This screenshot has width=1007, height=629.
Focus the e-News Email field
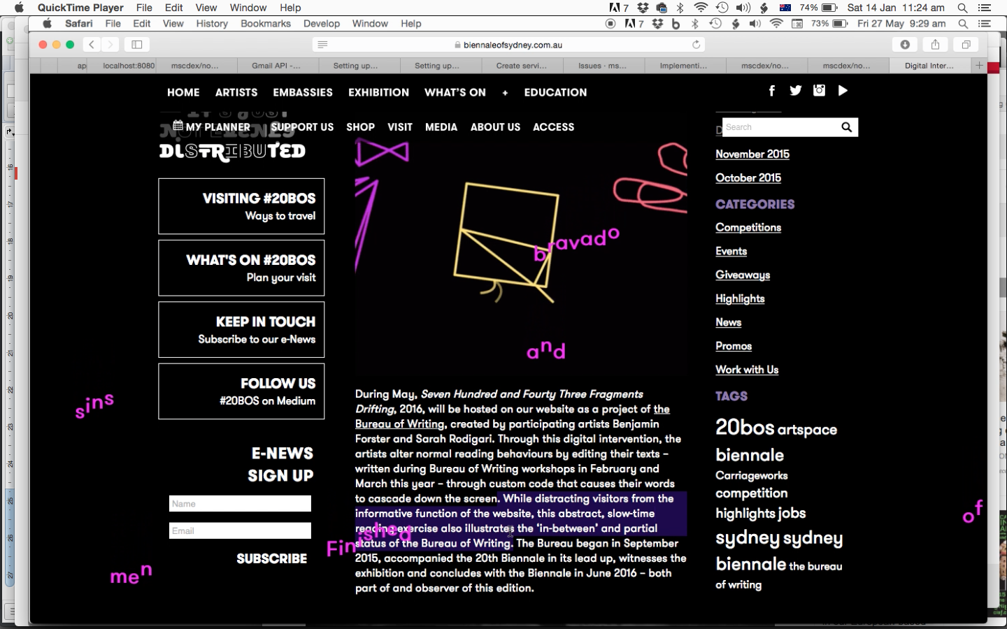(240, 531)
